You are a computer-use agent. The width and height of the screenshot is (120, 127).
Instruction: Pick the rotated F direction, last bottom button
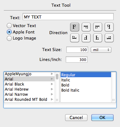coord(109,38)
